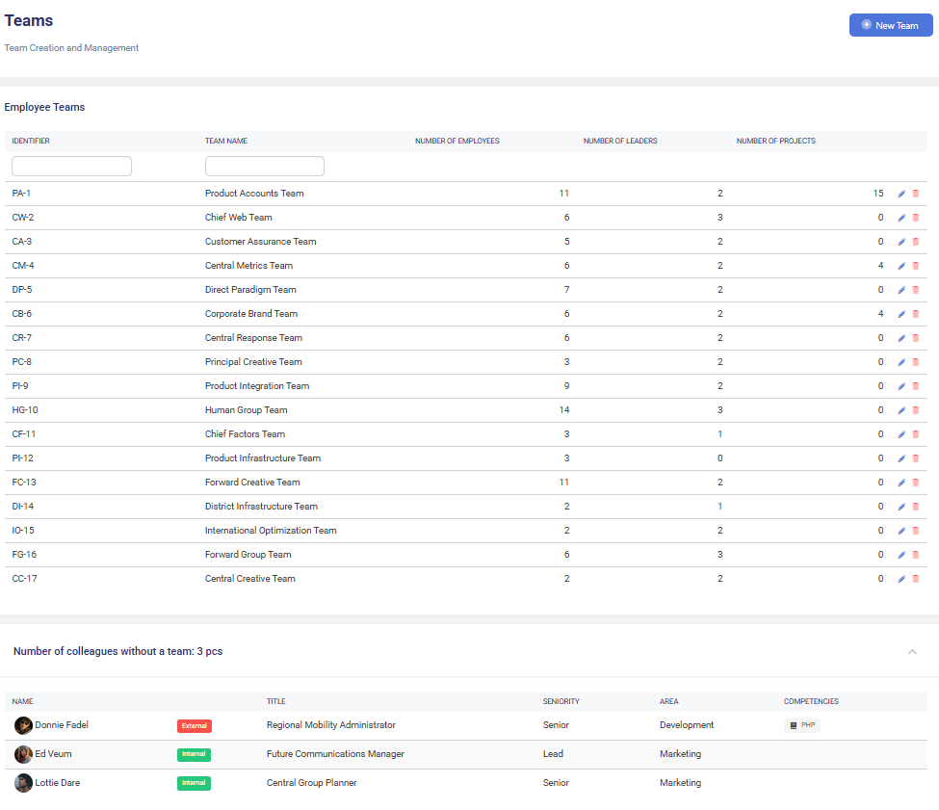Click Donnie Fadel's avatar picture

23,725
